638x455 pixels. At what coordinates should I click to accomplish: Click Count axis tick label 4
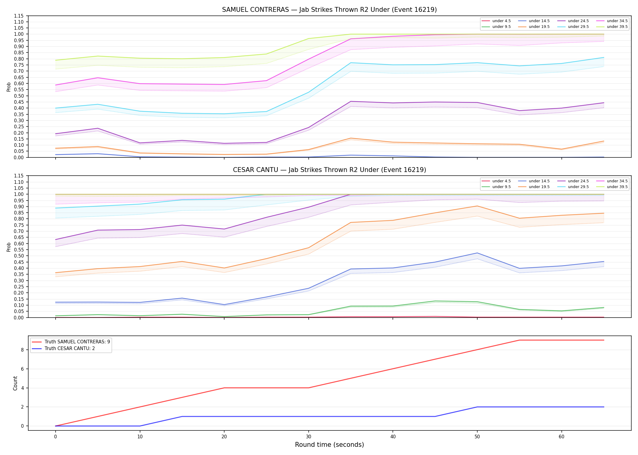[x=22, y=388]
